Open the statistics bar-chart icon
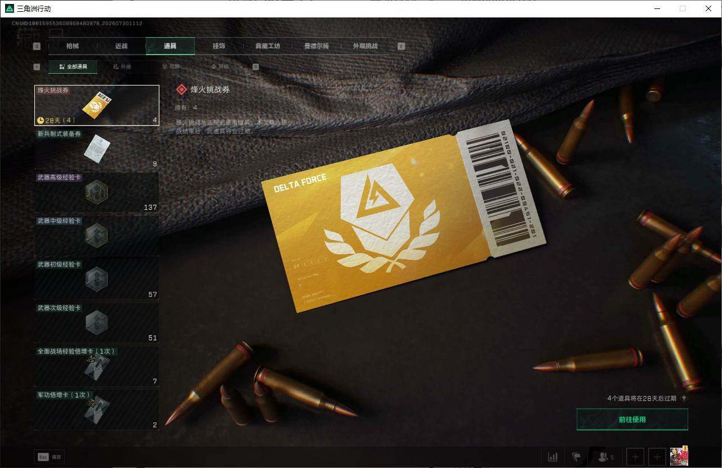Viewport: 722px width, 468px height. [553, 457]
